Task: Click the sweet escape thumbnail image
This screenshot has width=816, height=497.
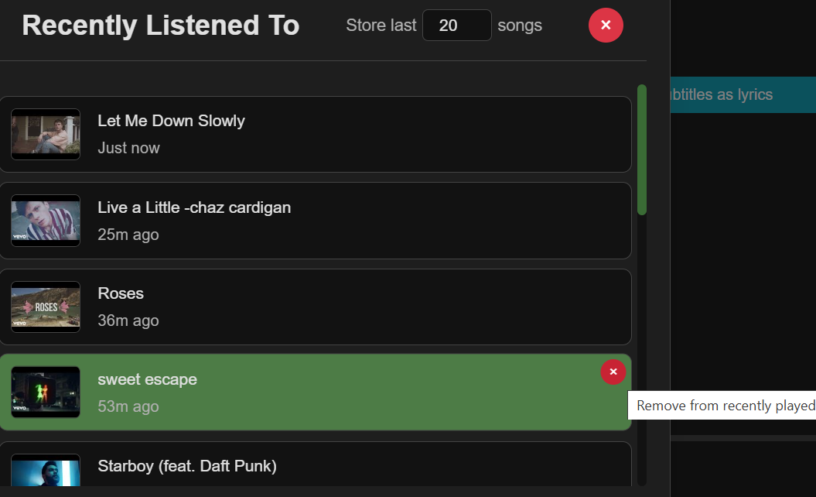Action: click(x=46, y=392)
